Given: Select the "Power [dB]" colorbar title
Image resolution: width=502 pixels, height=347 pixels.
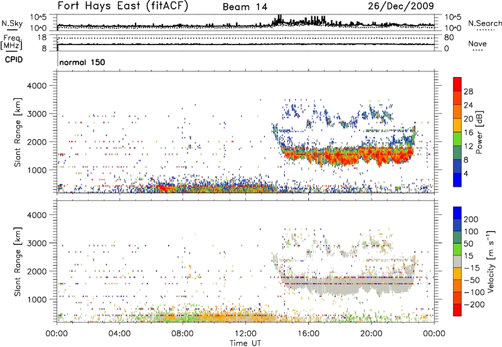Looking at the screenshot, I should pos(479,132).
